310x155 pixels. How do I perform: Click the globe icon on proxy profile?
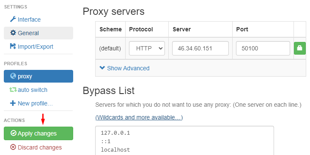click(x=13, y=76)
